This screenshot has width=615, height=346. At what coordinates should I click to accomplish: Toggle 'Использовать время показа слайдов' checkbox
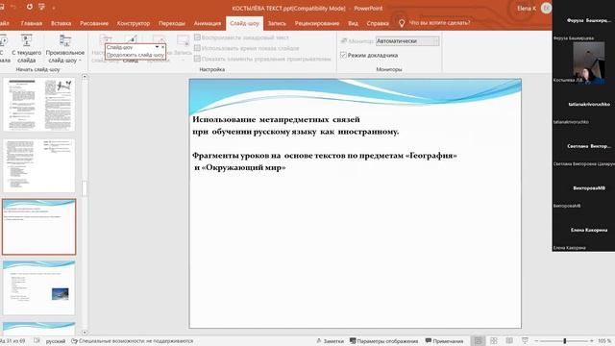(x=197, y=48)
